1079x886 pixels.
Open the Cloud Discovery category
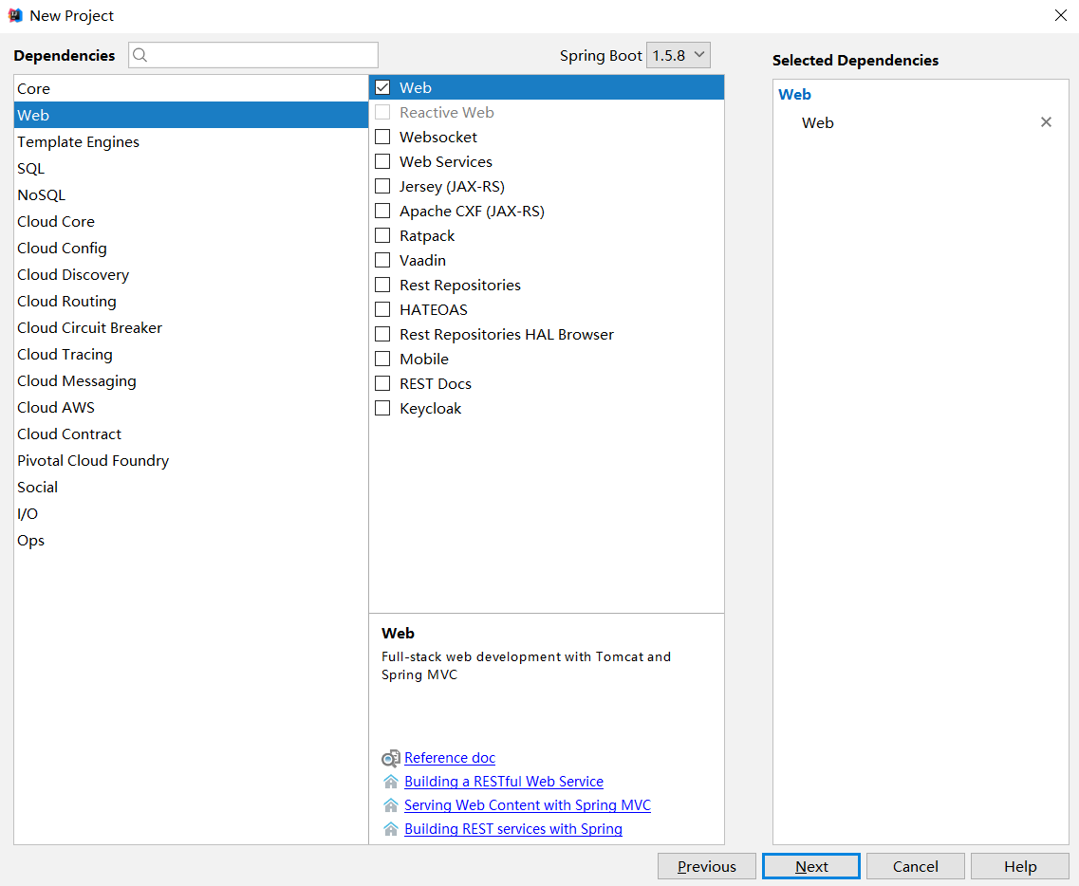point(73,274)
